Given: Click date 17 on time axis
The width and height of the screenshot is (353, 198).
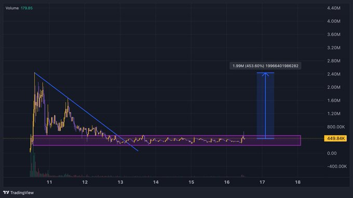Looking at the screenshot, I should tap(262, 182).
